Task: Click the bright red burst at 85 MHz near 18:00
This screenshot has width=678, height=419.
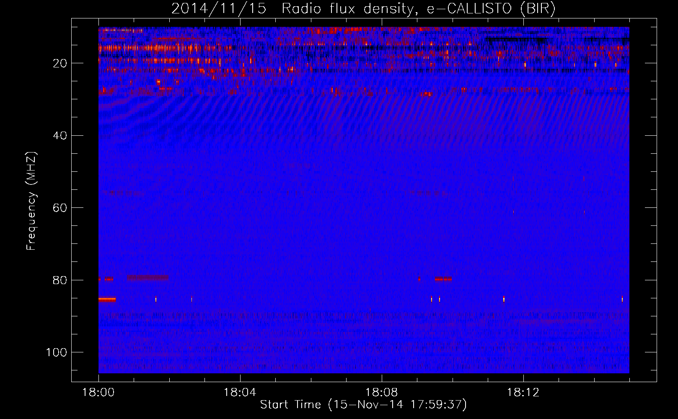Action: [107, 299]
